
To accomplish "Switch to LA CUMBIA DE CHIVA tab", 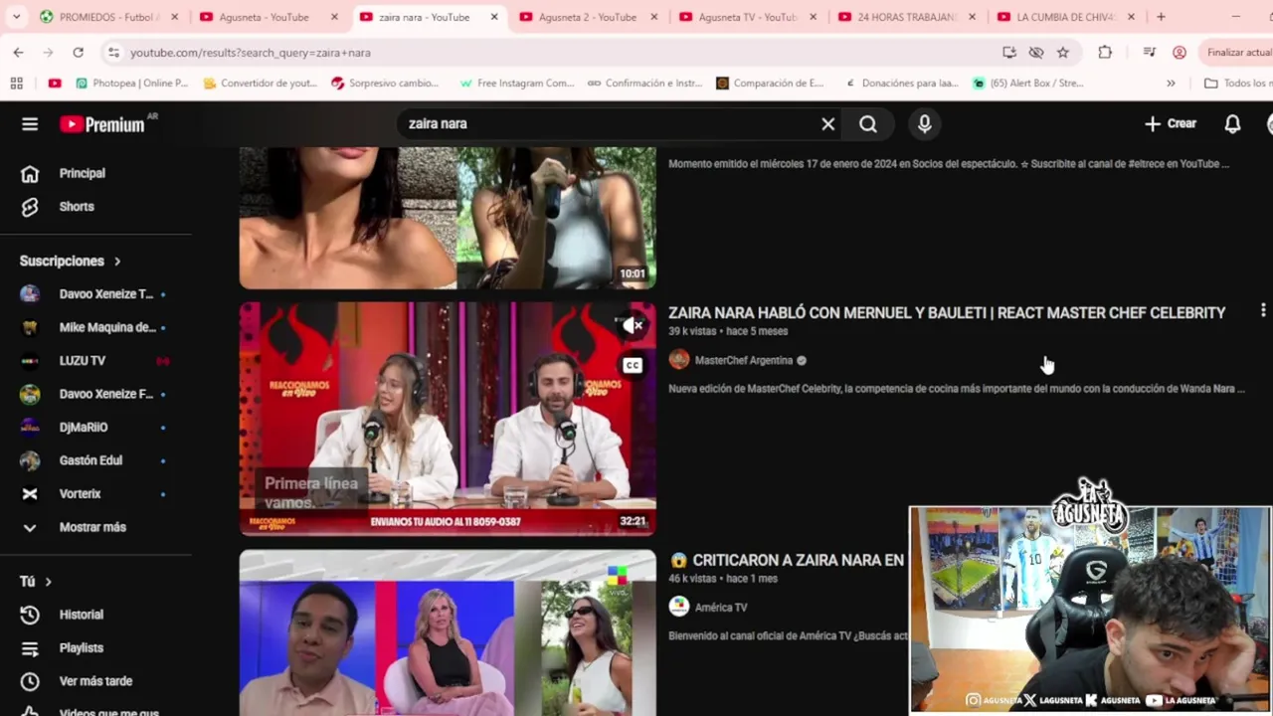I will tap(1066, 17).
